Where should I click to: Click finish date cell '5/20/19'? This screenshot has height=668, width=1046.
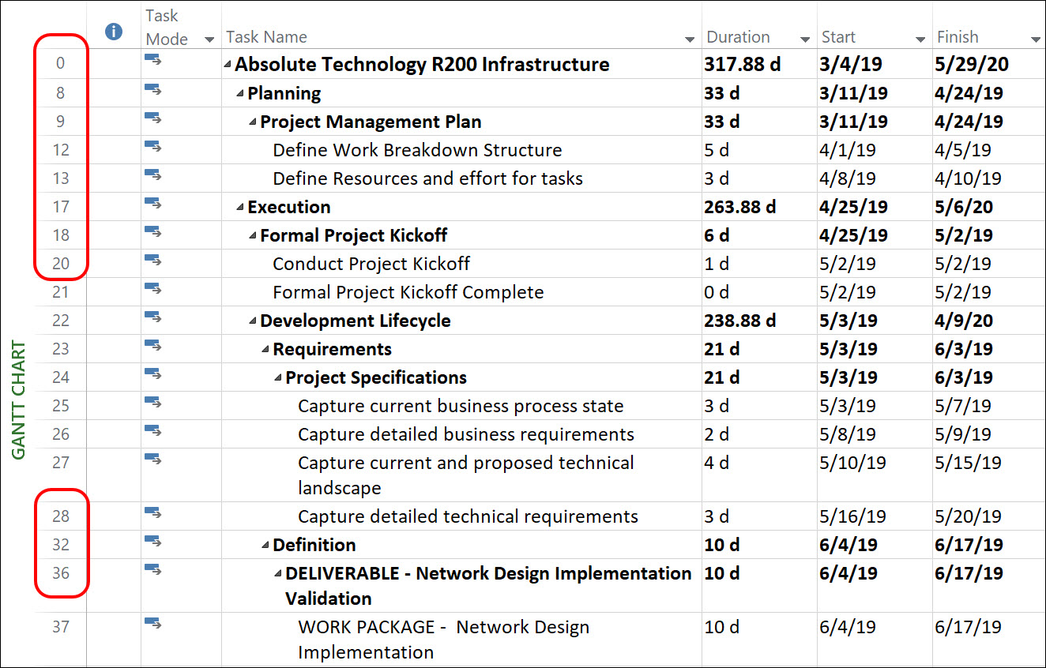coord(968,516)
